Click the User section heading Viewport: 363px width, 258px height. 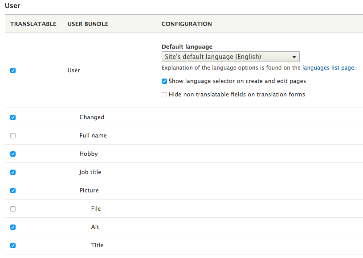pos(12,6)
